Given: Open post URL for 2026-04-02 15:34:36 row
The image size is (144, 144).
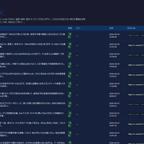Looking at the screenshot, I should point(136,55).
